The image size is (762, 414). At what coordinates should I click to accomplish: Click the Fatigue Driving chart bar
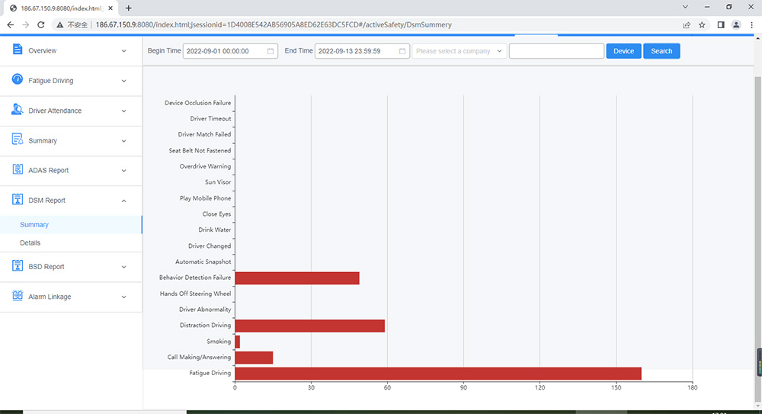tap(438, 373)
